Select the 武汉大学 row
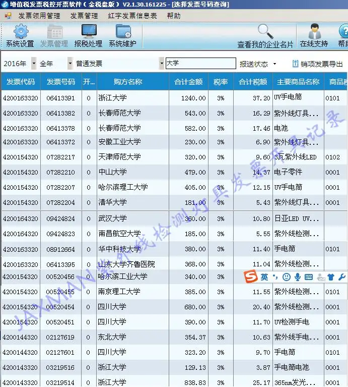The image size is (348, 387). pyautogui.click(x=174, y=218)
